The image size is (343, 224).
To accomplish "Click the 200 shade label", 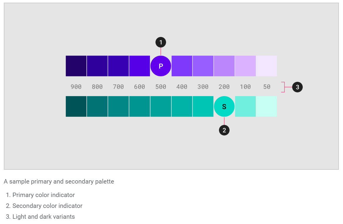I will coord(224,87).
